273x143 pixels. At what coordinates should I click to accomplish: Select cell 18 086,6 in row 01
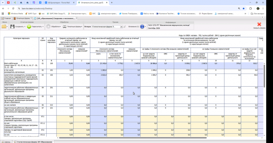pyautogui.click(x=149, y=66)
